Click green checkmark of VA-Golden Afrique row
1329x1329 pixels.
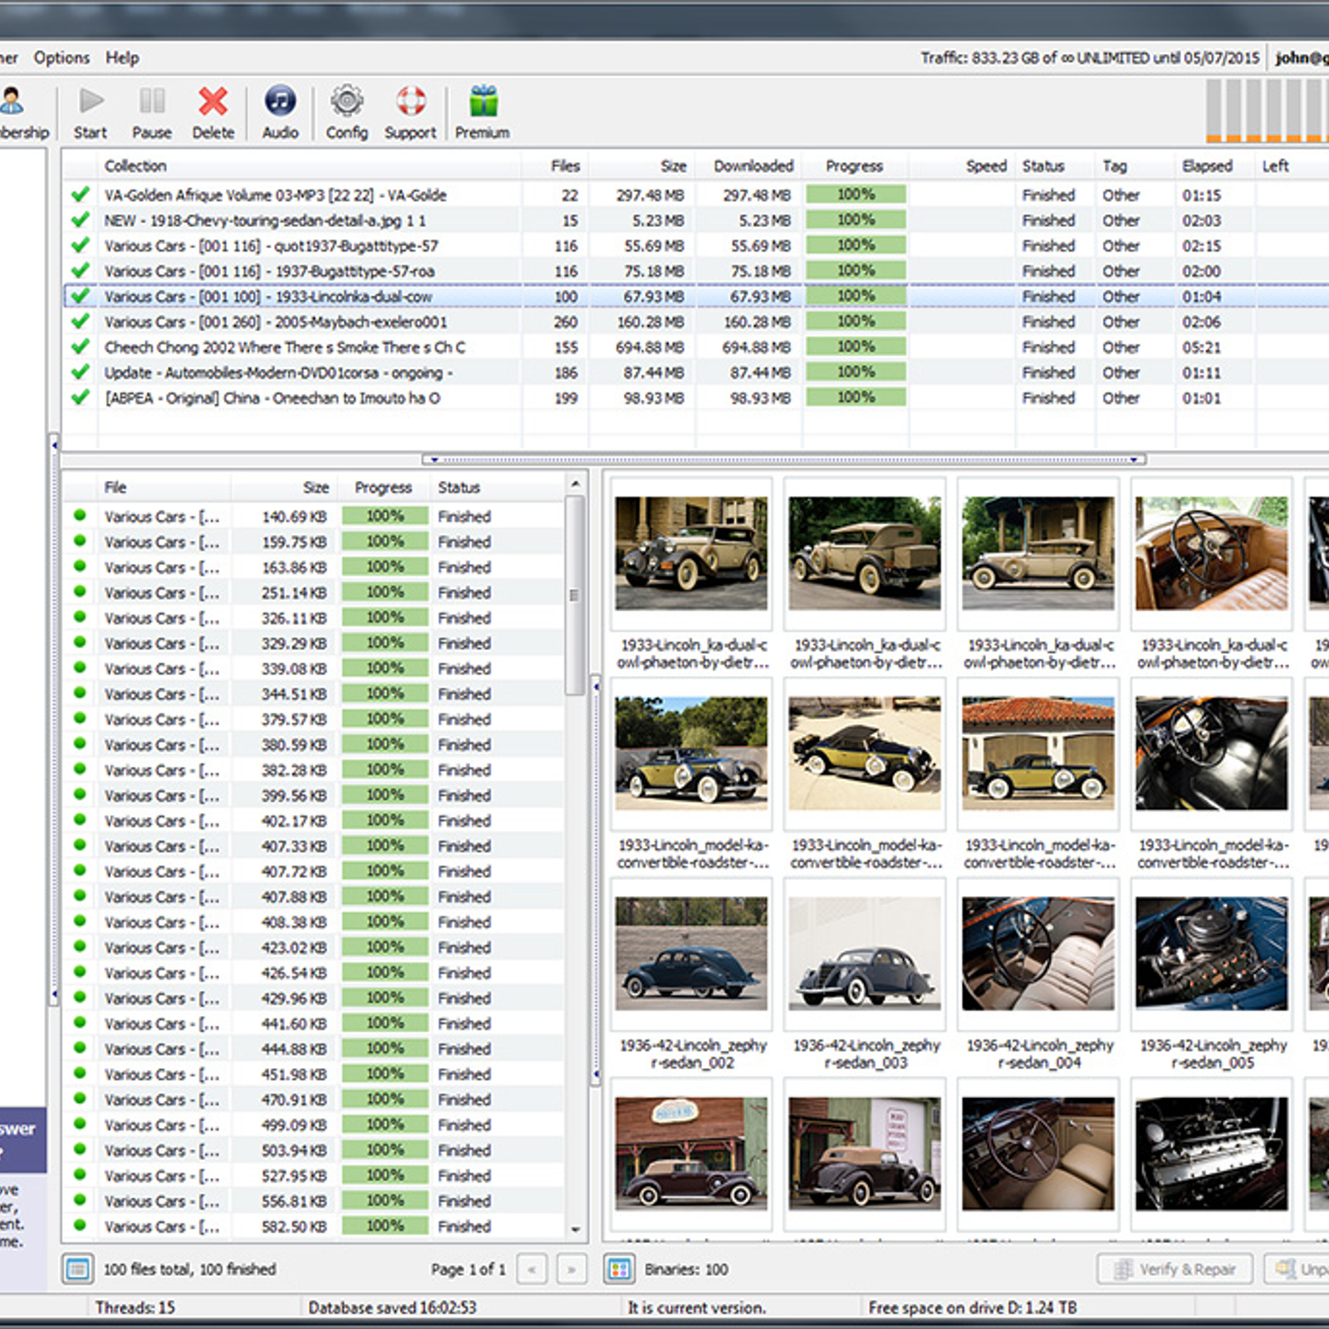coord(81,194)
